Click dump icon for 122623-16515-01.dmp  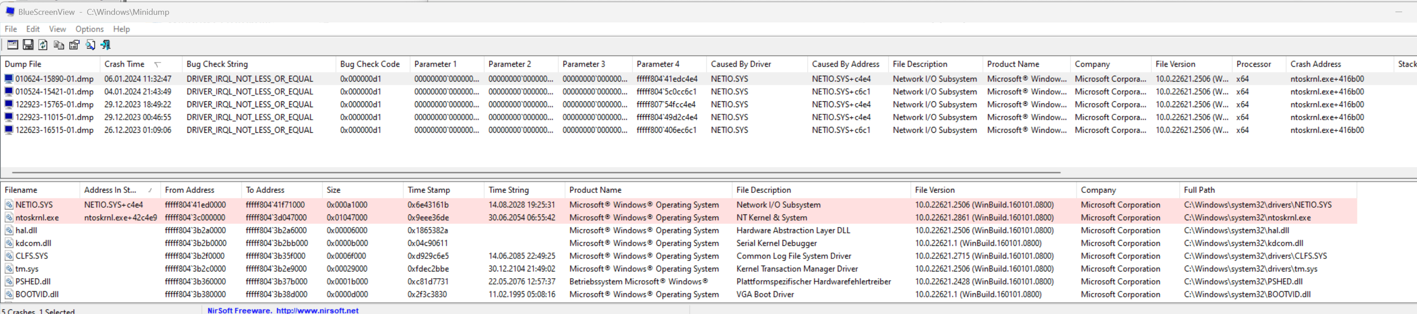coord(9,130)
